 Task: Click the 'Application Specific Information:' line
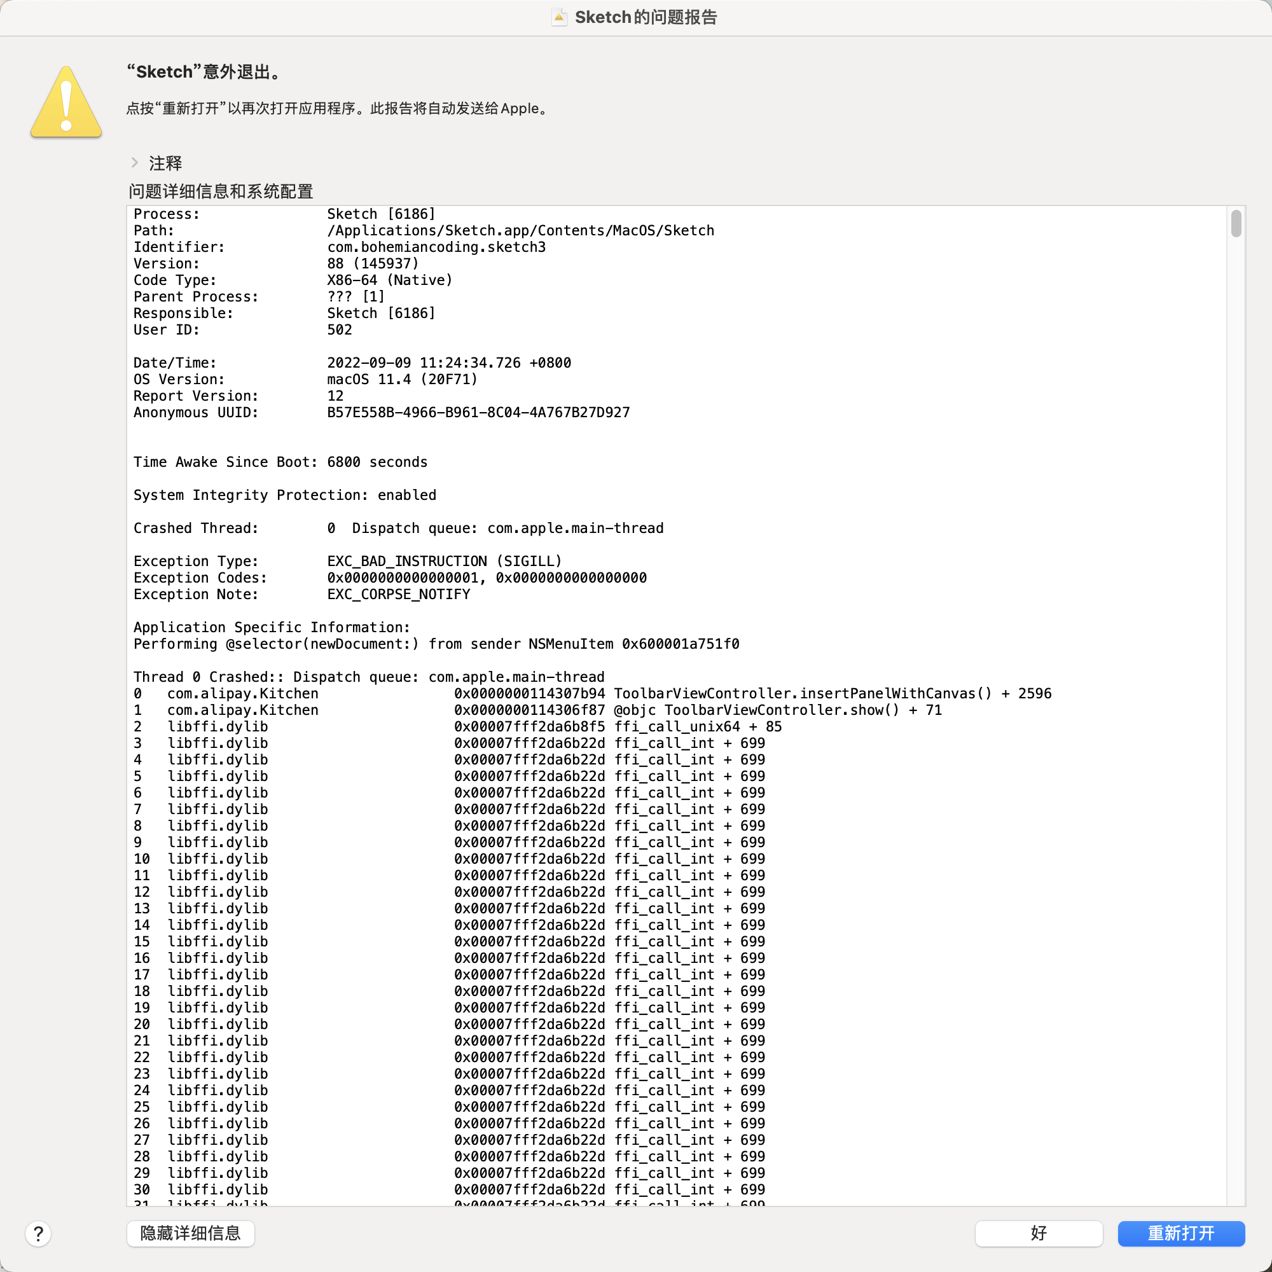tap(272, 628)
